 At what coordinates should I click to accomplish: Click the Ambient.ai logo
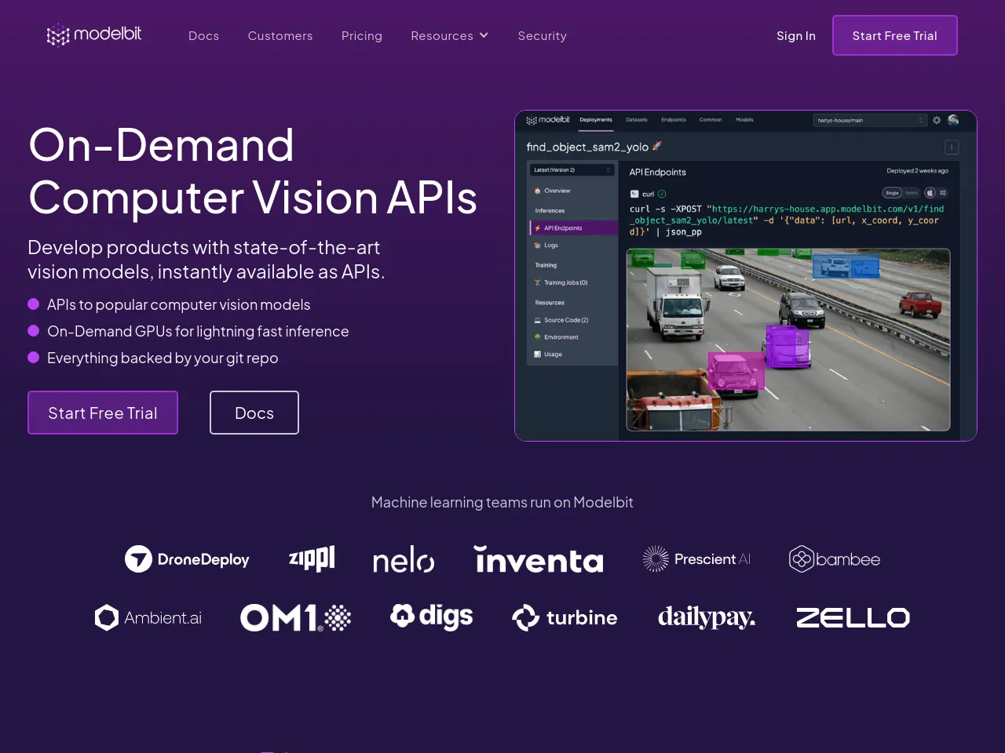pyautogui.click(x=148, y=618)
